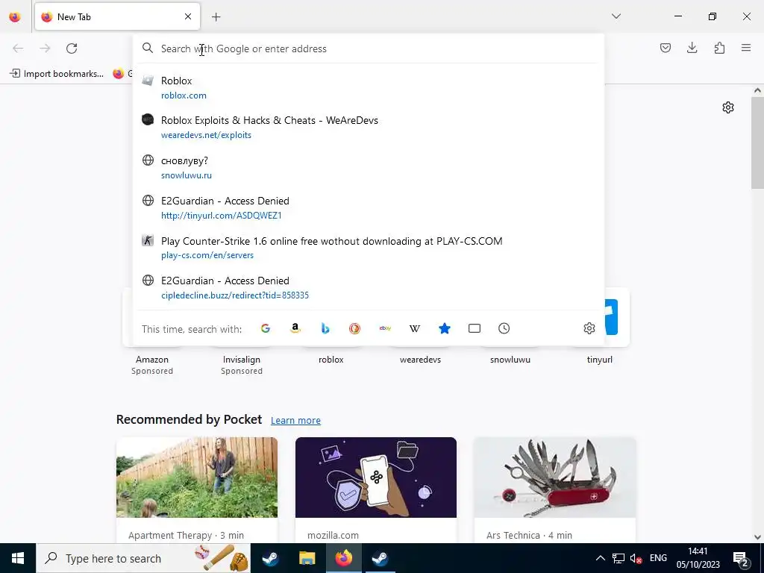This screenshot has width=764, height=573.
Task: Search open Tabs using the rectangle icon
Action: pyautogui.click(x=474, y=328)
